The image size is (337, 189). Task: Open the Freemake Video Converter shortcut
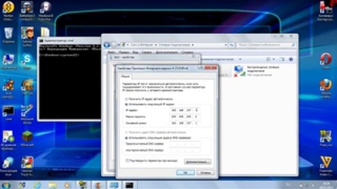326,165
